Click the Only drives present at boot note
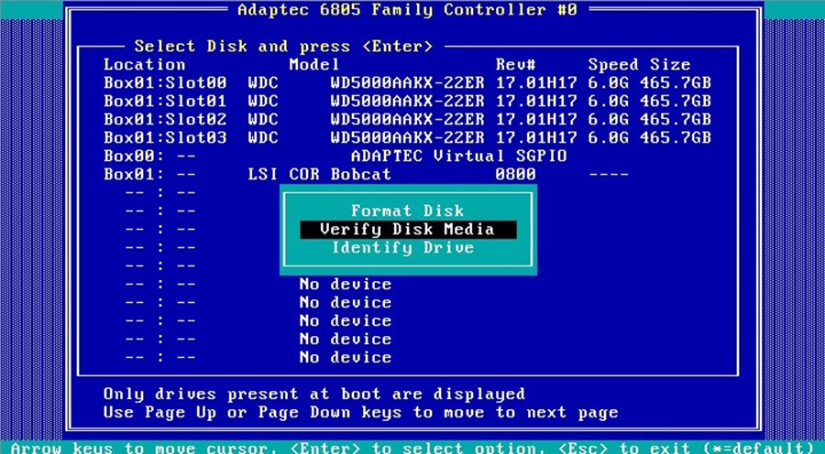The width and height of the screenshot is (825, 454). tap(314, 395)
